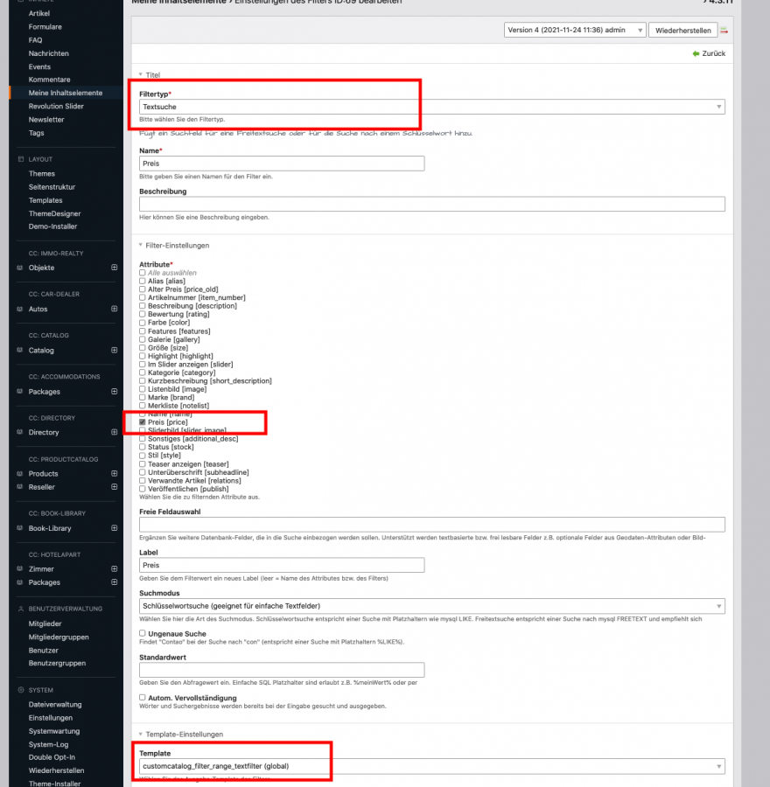Click the version diff icon beside Wiederherstellen
The width and height of the screenshot is (770, 787).
pos(724,31)
